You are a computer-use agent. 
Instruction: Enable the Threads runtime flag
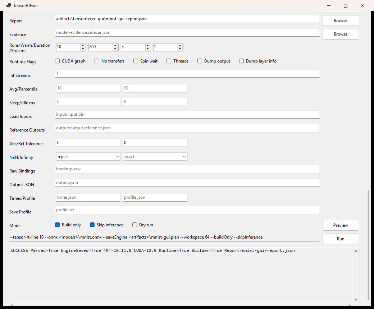coord(169,61)
